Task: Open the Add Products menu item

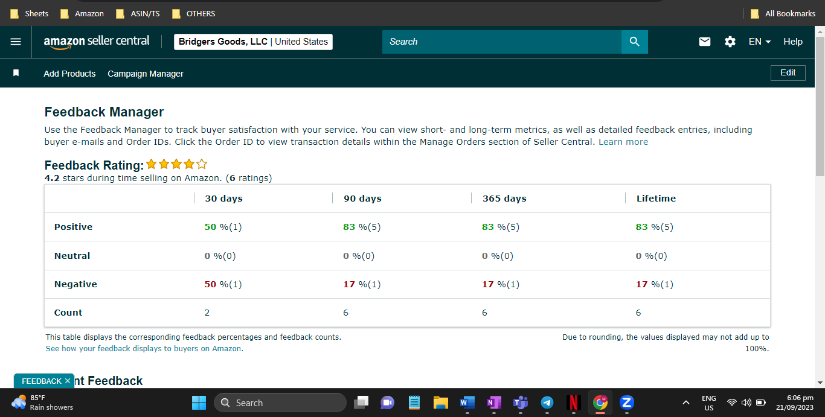Action: pyautogui.click(x=69, y=74)
